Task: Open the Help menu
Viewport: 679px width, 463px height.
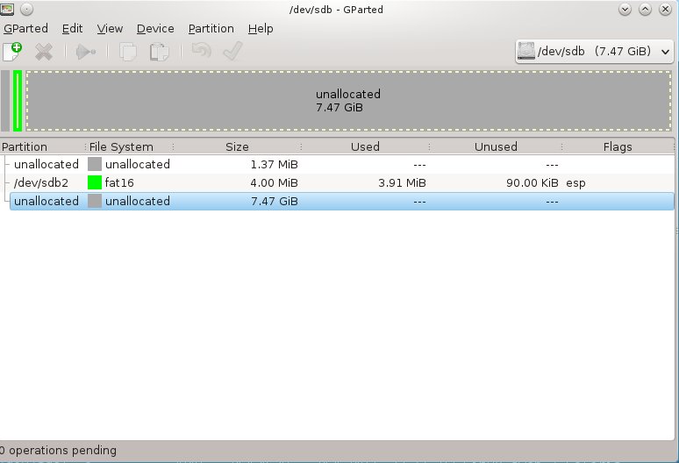Action: tap(261, 29)
